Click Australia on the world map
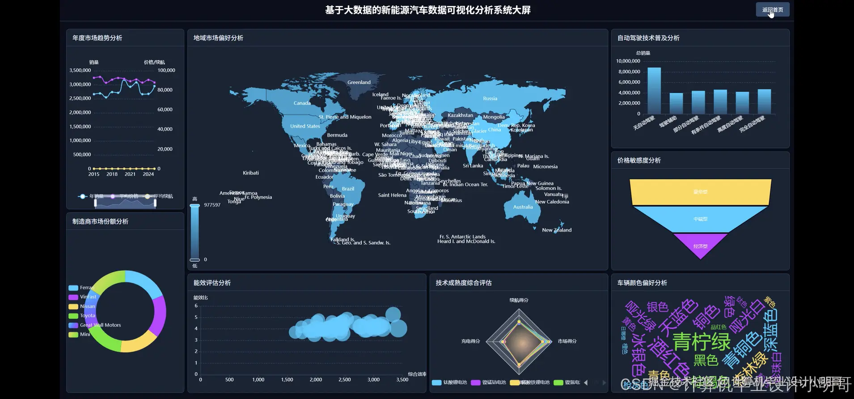The height and width of the screenshot is (399, 854). click(x=523, y=207)
